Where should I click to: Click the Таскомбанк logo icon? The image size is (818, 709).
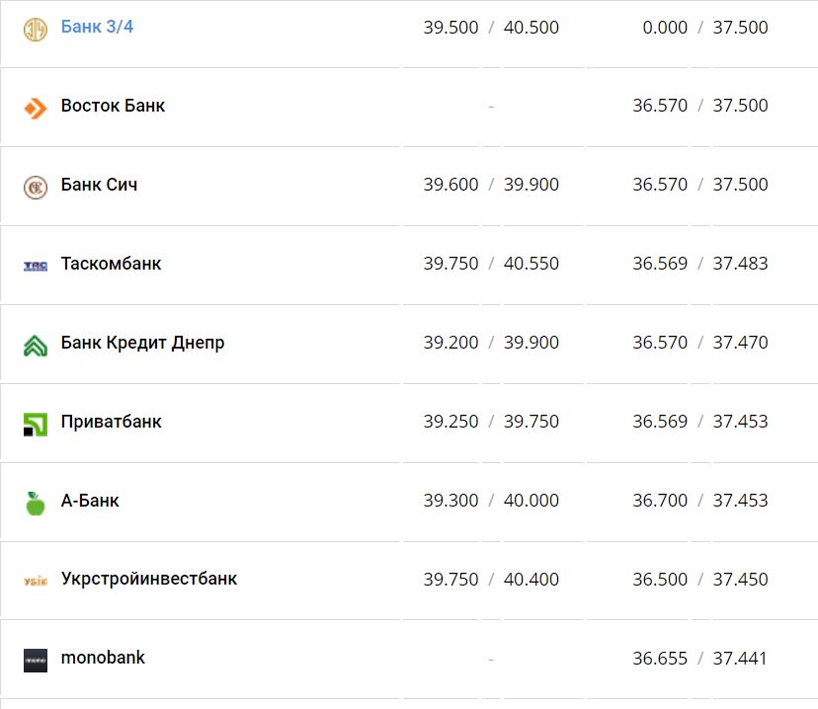(x=36, y=266)
